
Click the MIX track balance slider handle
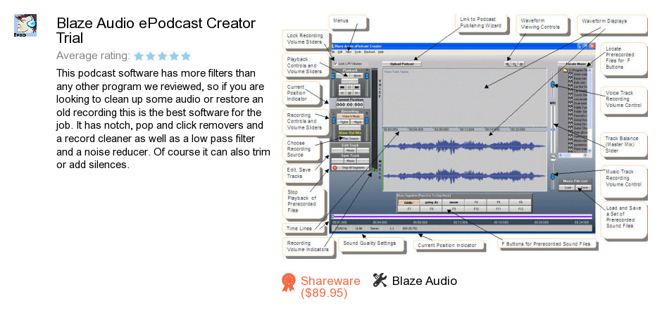553,129
